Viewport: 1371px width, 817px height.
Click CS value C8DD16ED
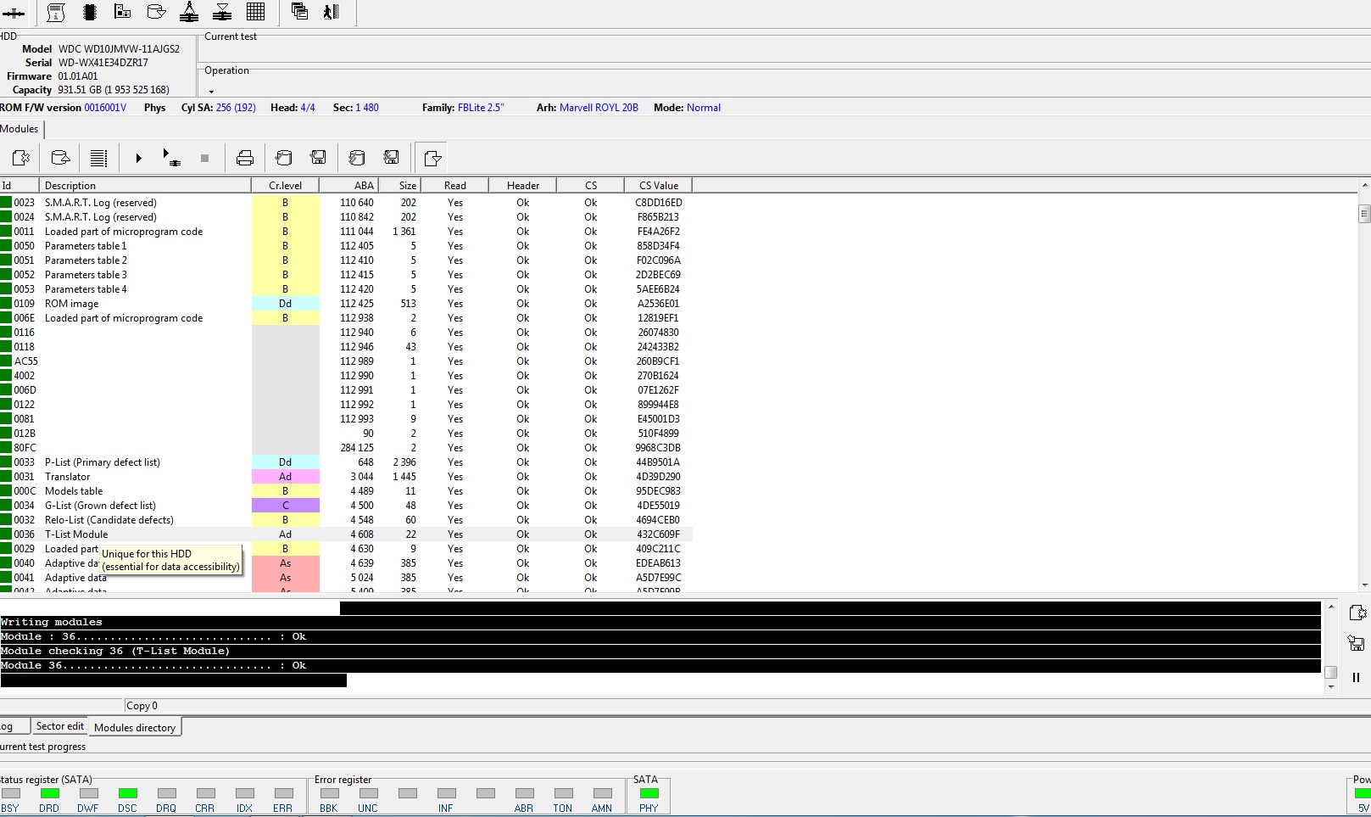tap(659, 203)
